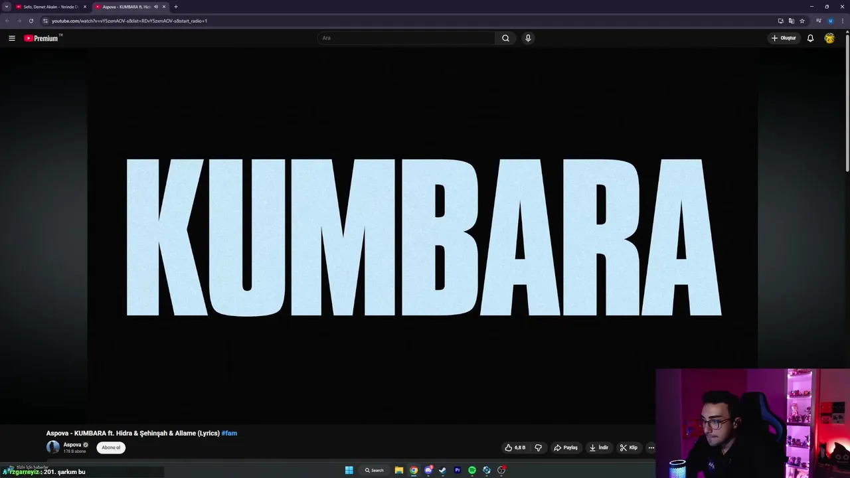Expand the tab search dropdown
This screenshot has height=478, width=850.
click(x=6, y=7)
